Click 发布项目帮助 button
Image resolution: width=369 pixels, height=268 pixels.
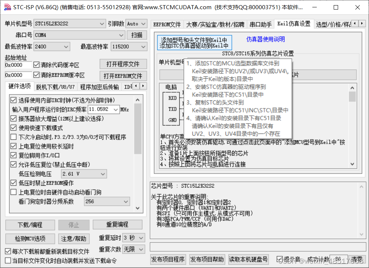pos(207,259)
